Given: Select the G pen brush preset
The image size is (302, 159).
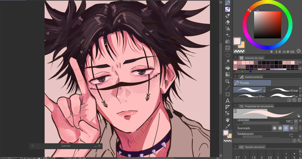Looking at the screenshot, I should 250,90.
